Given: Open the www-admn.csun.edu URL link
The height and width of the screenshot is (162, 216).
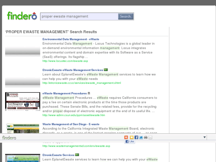Looking at the screenshot, I should click(x=74, y=115).
